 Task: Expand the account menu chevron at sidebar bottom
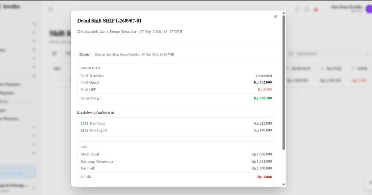34,188
